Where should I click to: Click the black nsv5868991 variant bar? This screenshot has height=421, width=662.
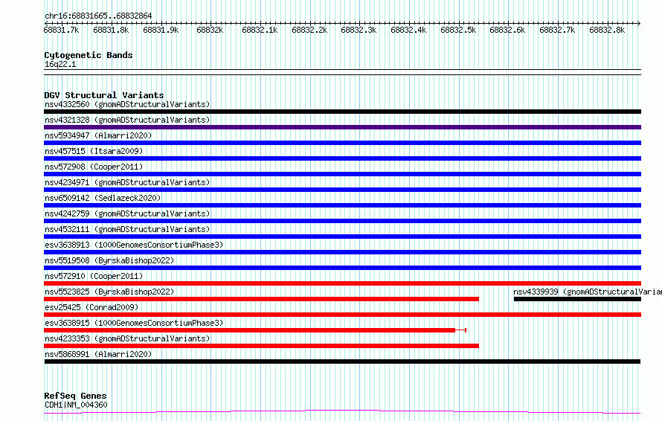pos(342,361)
